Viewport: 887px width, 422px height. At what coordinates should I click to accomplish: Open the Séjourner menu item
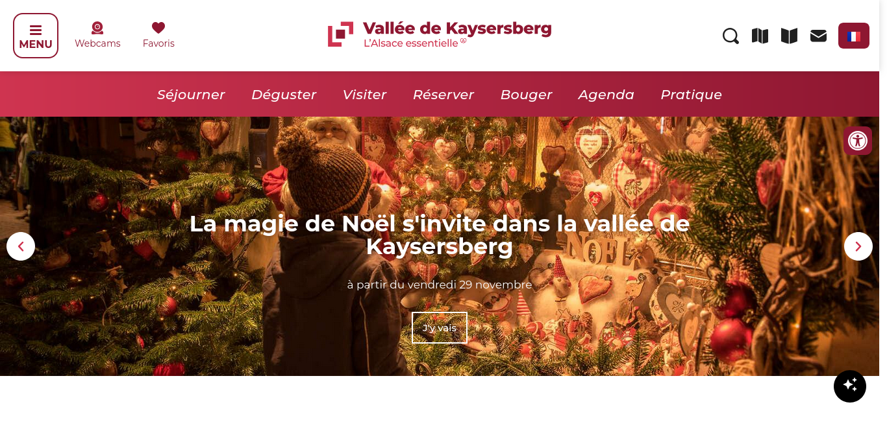click(191, 95)
